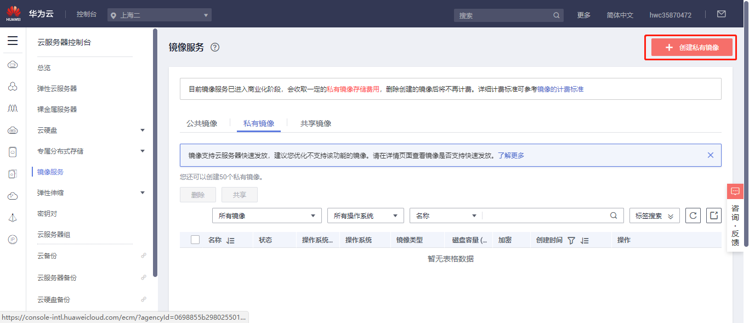Expand the 标签搜索 panel
Viewport: 749px width, 323px height.
click(x=655, y=216)
